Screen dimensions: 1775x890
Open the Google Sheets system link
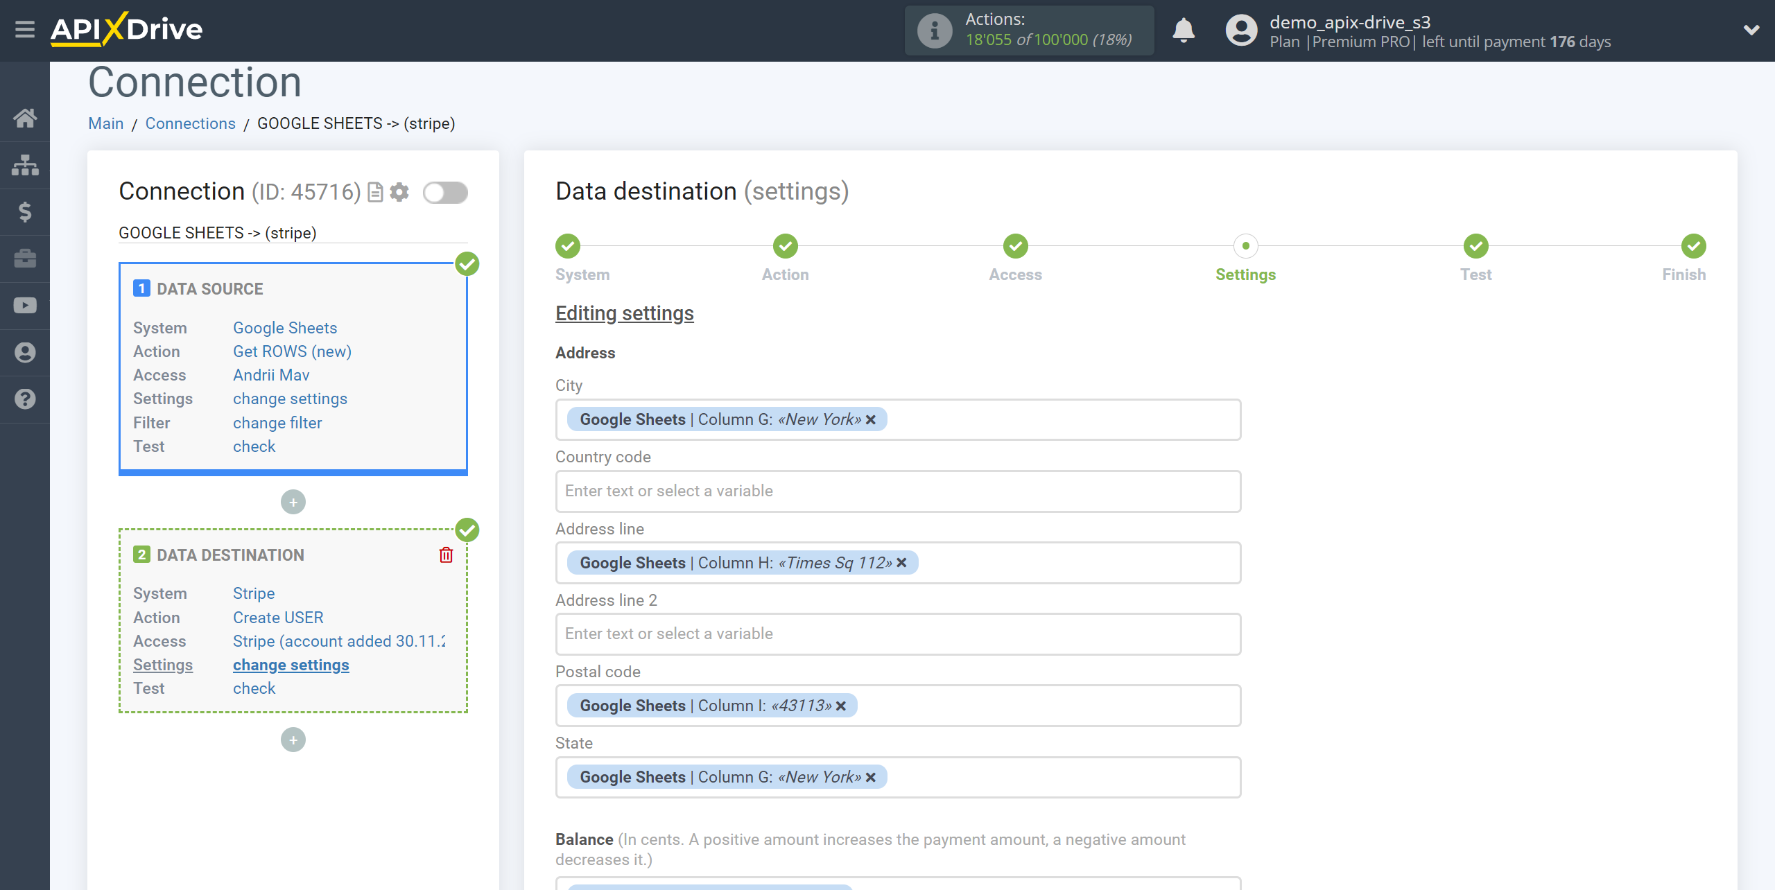pyautogui.click(x=285, y=328)
